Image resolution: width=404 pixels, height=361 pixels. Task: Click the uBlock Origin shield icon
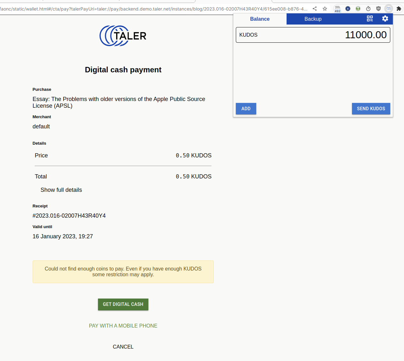378,9
